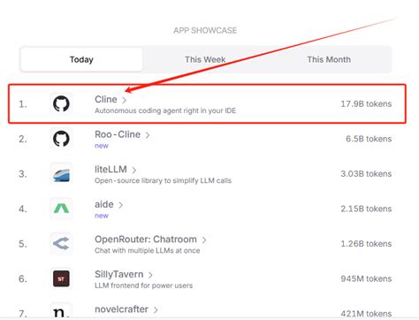Click the 6.5B tokens count for Roo-Cline

tap(369, 139)
